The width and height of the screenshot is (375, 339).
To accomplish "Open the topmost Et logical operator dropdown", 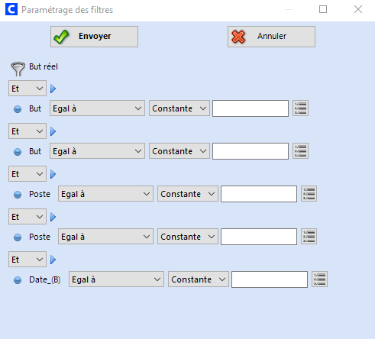I will 27,89.
